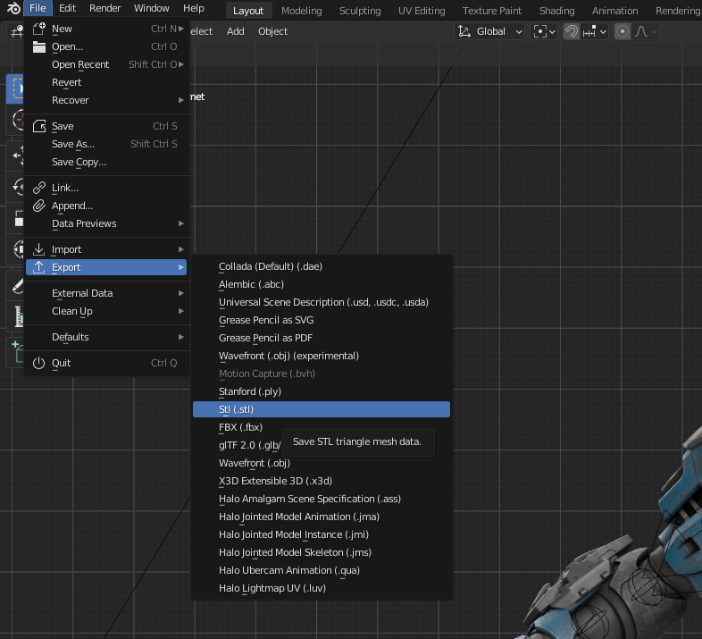This screenshot has height=639, width=702.
Task: Expand Open Recent submenu
Action: pyautogui.click(x=106, y=64)
